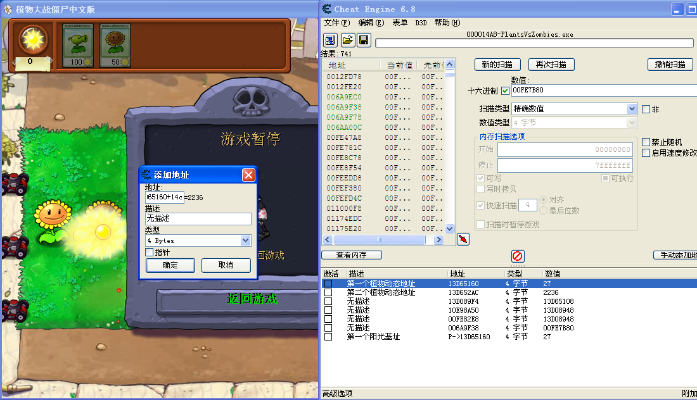
Task: Click 取消 in the 添加地址 dialog
Action: pos(226,265)
